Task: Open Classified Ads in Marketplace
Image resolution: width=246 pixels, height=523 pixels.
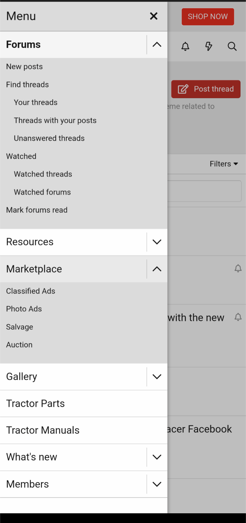Action: (x=31, y=291)
